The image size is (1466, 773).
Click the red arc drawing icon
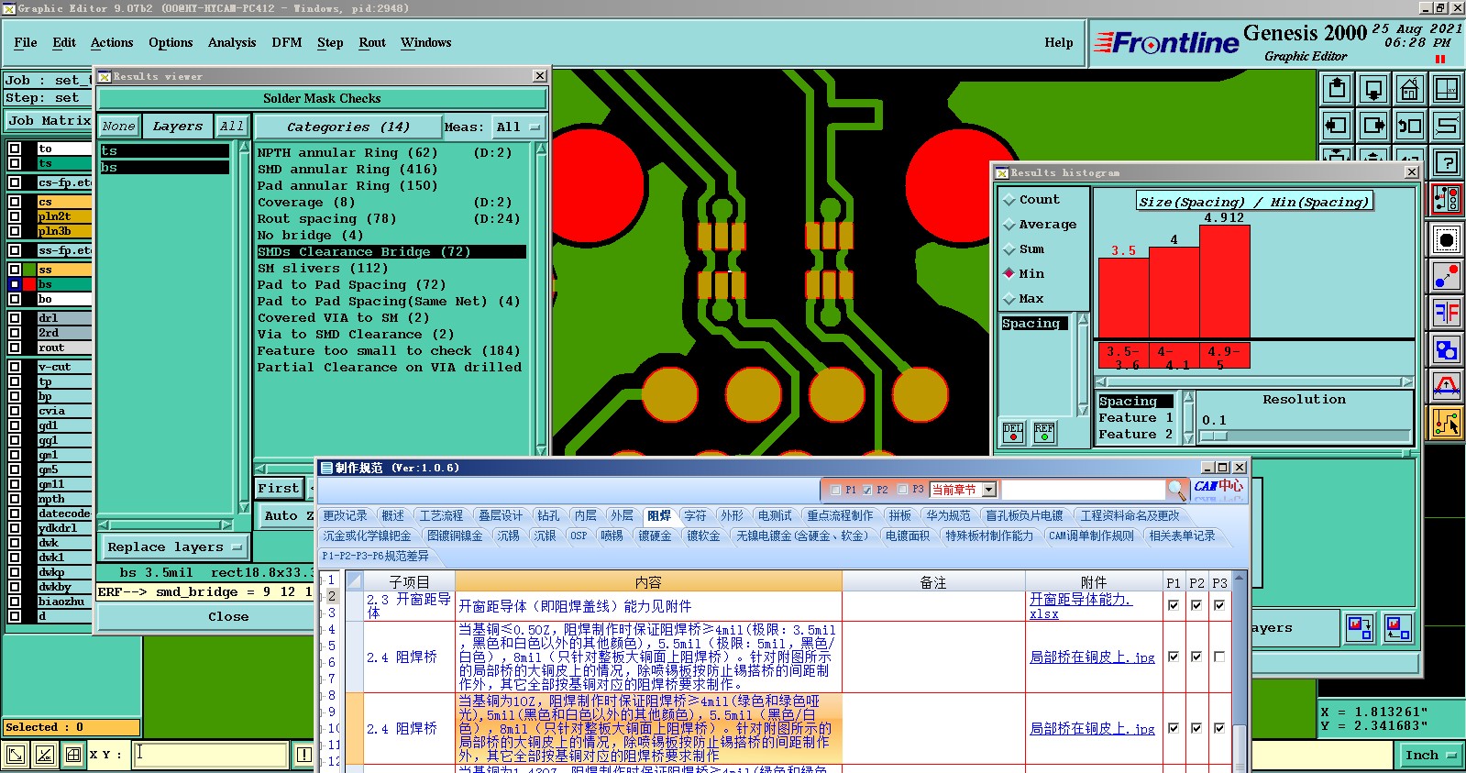point(1447,386)
